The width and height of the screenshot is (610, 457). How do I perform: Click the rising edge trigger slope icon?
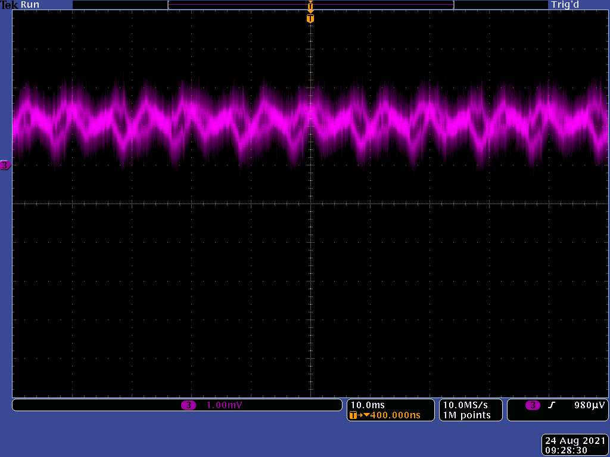(x=551, y=405)
